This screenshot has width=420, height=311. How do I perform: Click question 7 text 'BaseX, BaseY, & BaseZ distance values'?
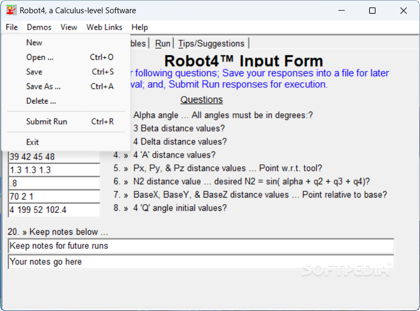(211, 194)
